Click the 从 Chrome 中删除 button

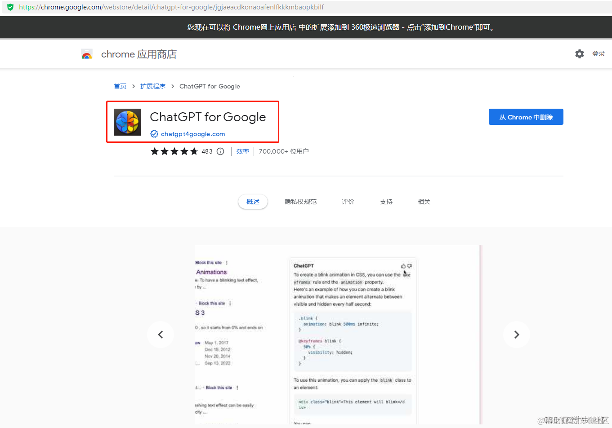click(526, 117)
